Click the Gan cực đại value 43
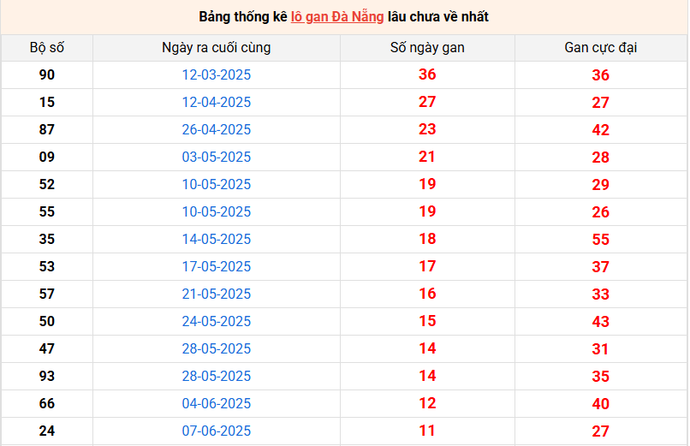The image size is (690, 446). [x=600, y=322]
